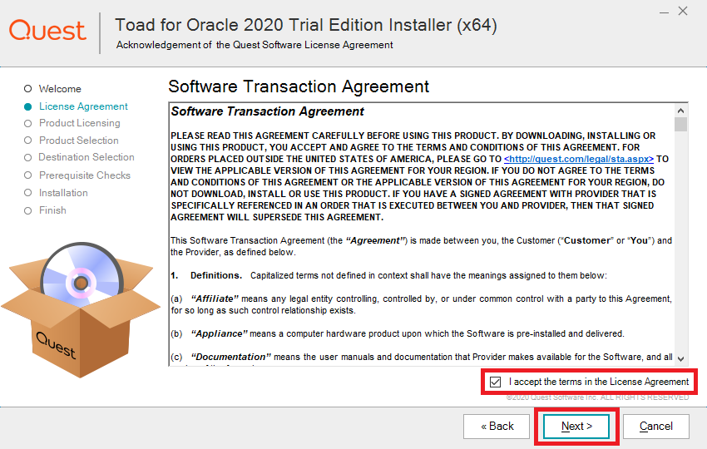Image resolution: width=707 pixels, height=449 pixels.
Task: Click the '1. Definitions.' paragraph
Action: point(388,275)
